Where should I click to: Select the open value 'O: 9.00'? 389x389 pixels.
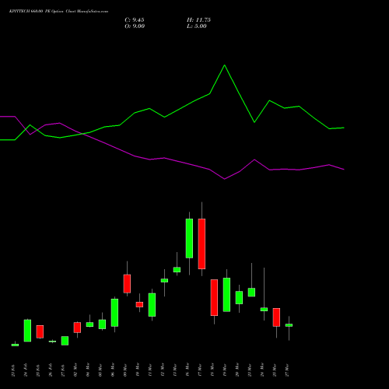point(135,26)
